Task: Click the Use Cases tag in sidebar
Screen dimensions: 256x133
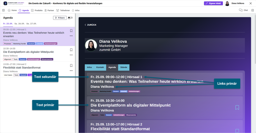Action: coord(8,75)
